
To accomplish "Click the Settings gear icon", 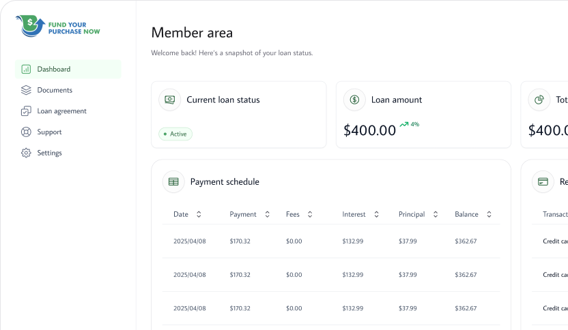I will click(x=26, y=153).
